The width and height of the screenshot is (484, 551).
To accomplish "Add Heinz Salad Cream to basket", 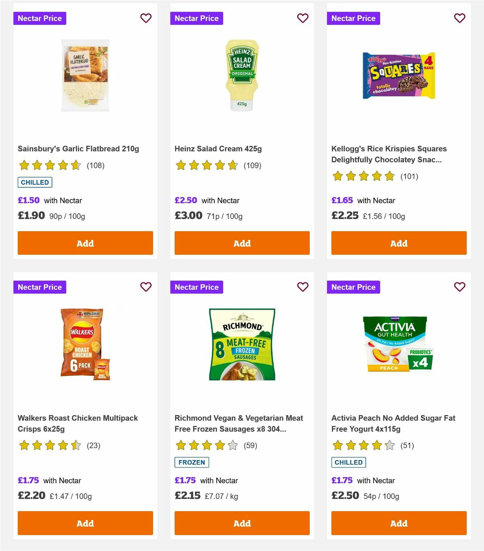I will pos(242,243).
